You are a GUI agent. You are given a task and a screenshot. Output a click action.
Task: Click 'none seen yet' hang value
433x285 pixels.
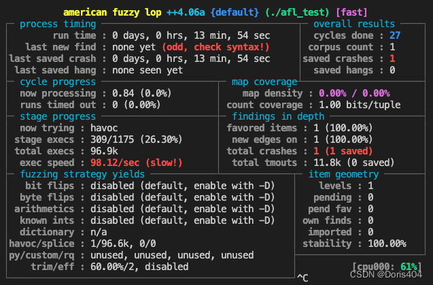coord(148,71)
